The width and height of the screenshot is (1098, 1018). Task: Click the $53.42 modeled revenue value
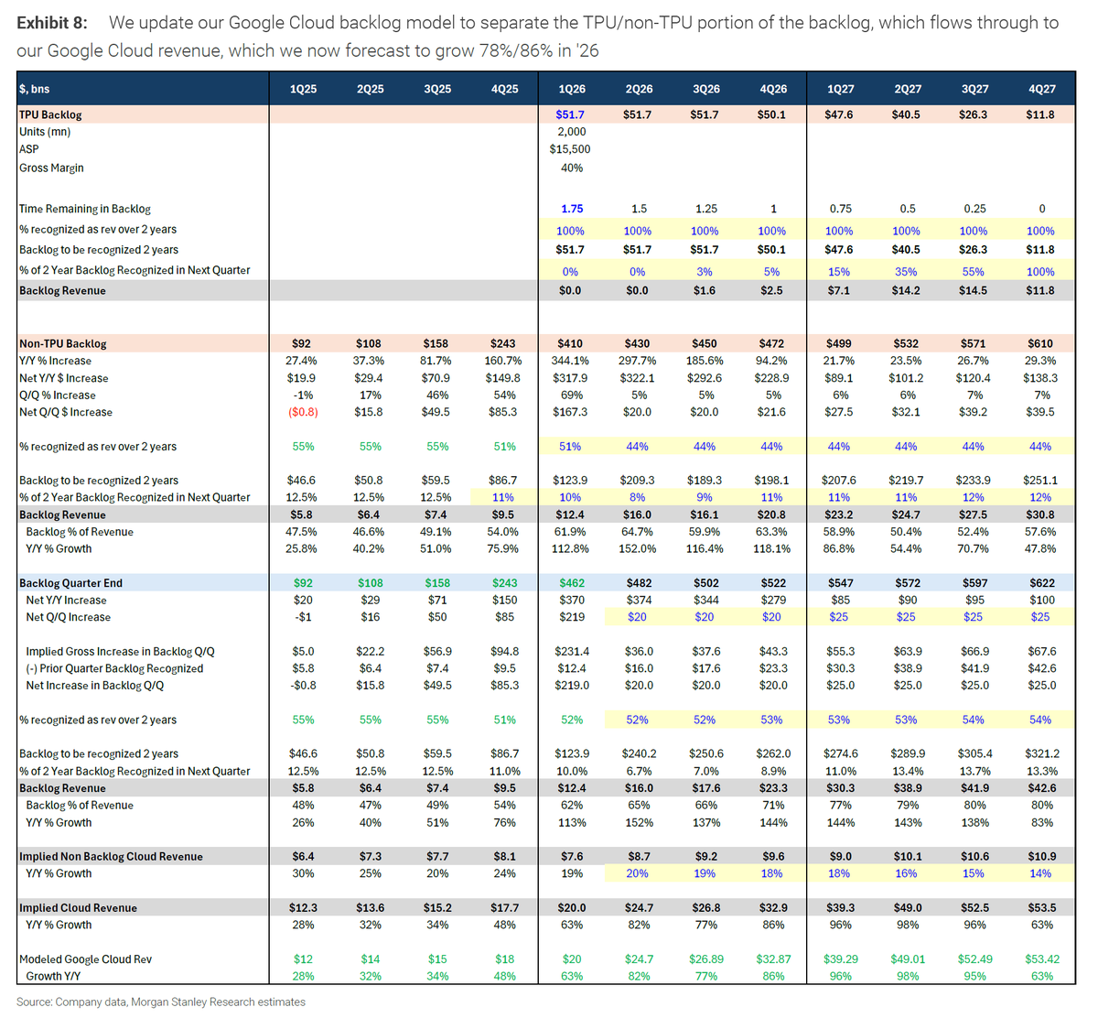click(1041, 959)
